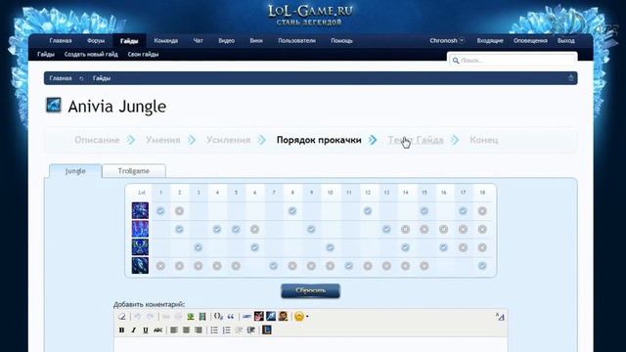Go to the Усиления step

tap(228, 140)
